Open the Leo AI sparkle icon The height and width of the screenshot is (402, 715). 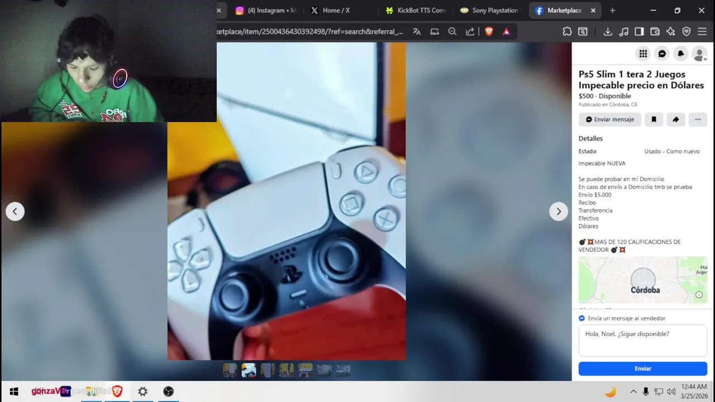(671, 32)
